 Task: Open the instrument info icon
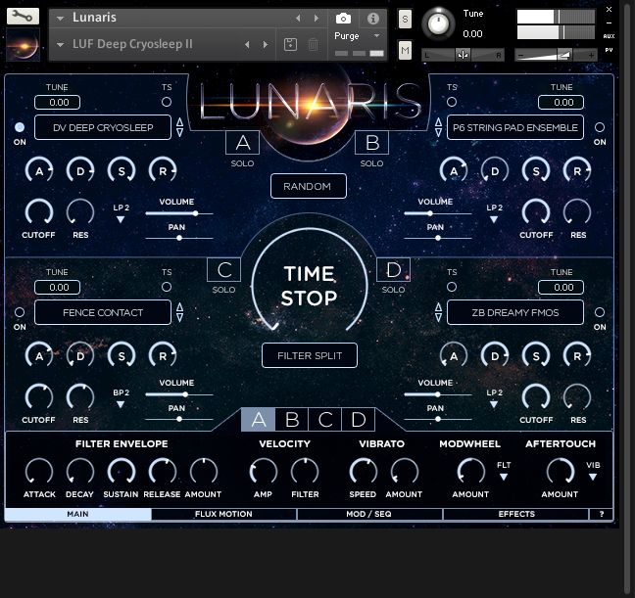(373, 19)
